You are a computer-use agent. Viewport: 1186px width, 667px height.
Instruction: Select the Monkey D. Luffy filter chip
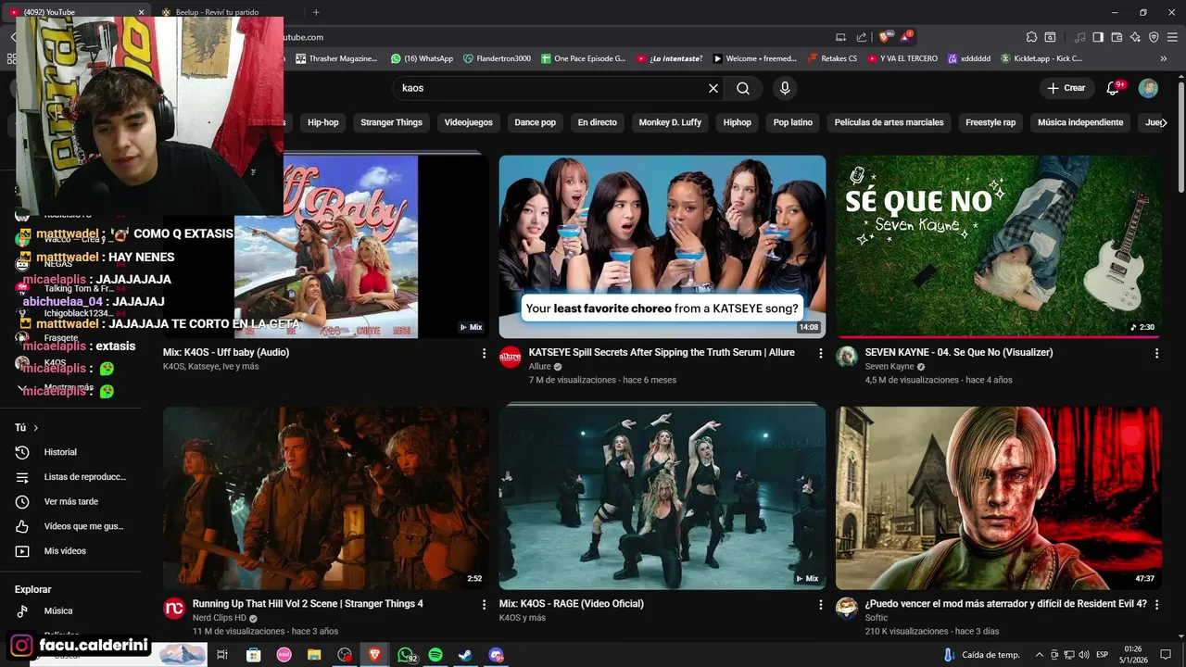pyautogui.click(x=670, y=122)
